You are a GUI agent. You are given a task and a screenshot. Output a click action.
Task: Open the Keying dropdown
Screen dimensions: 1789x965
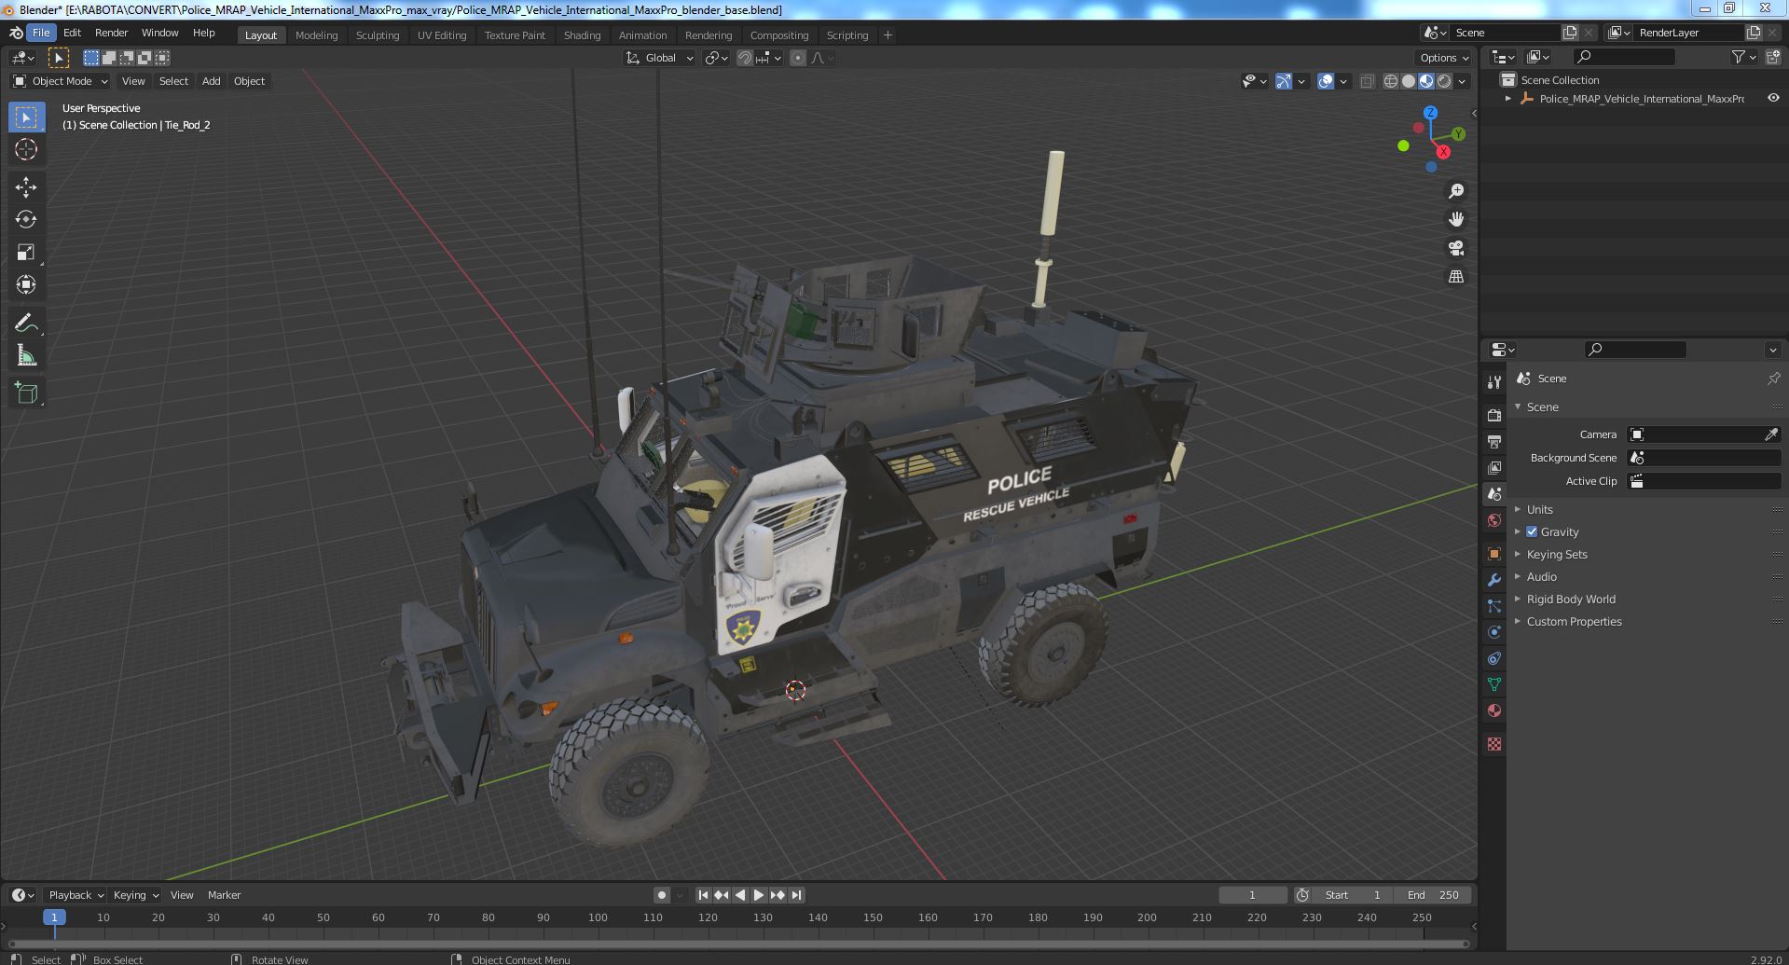pyautogui.click(x=135, y=895)
